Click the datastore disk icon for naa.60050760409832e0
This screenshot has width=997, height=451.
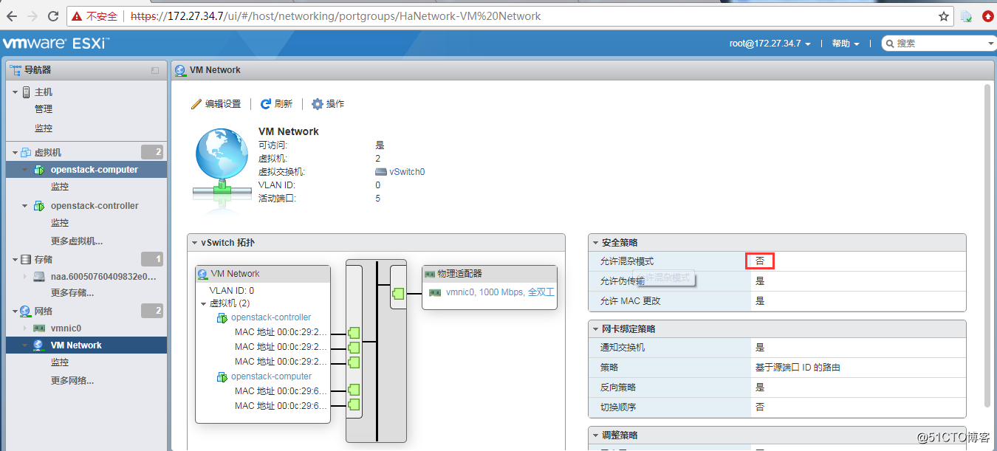(x=39, y=277)
